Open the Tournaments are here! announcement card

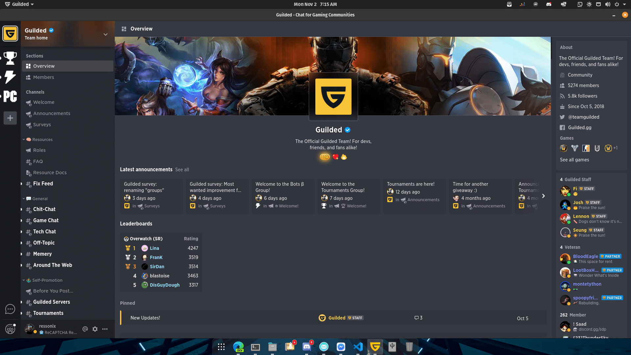[x=414, y=196]
